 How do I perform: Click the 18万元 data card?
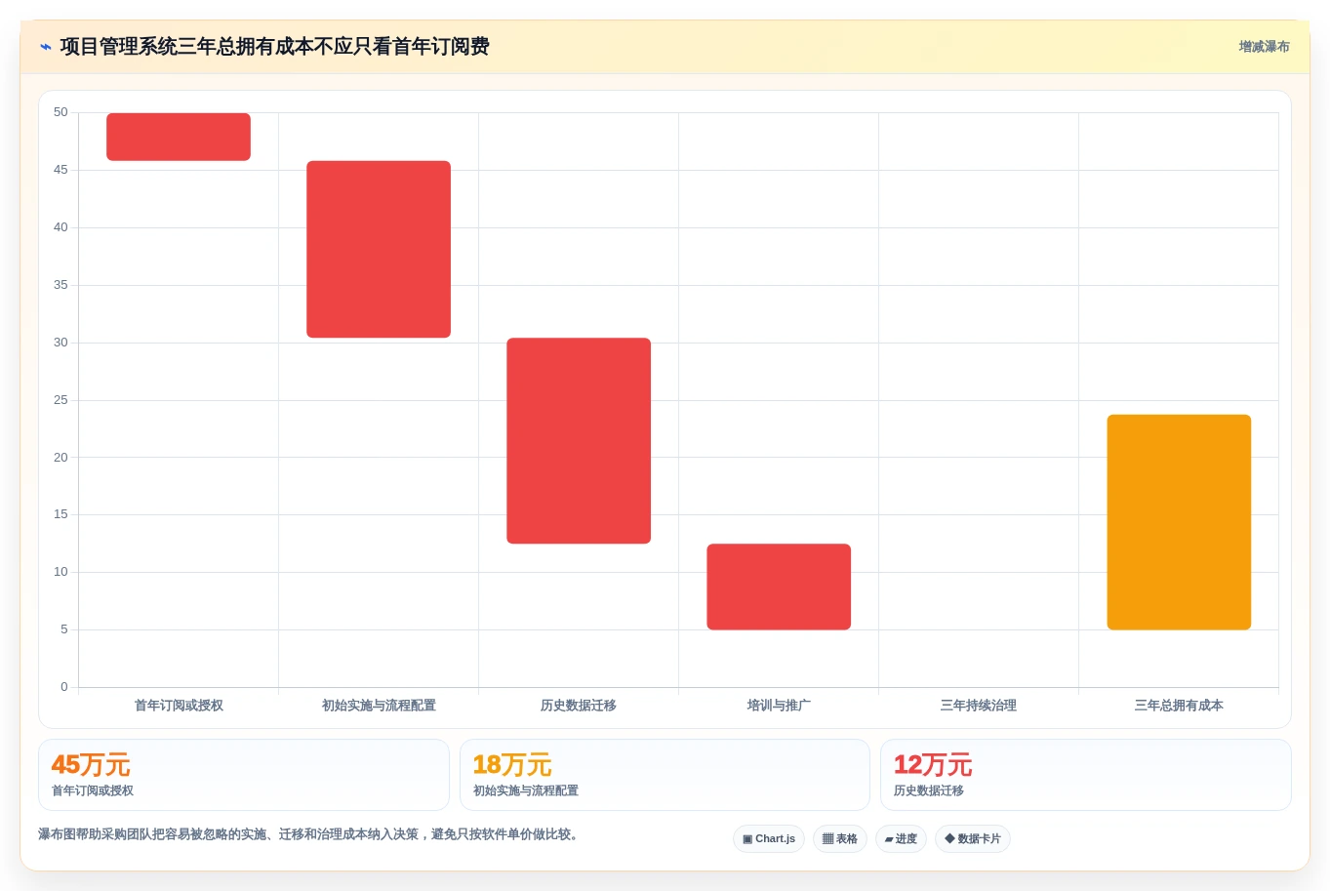click(665, 775)
